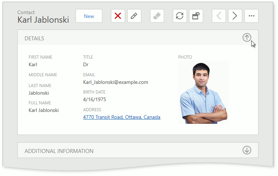278x176 pixels.
Task: Delete the contact with the red X icon
Action: pos(118,16)
